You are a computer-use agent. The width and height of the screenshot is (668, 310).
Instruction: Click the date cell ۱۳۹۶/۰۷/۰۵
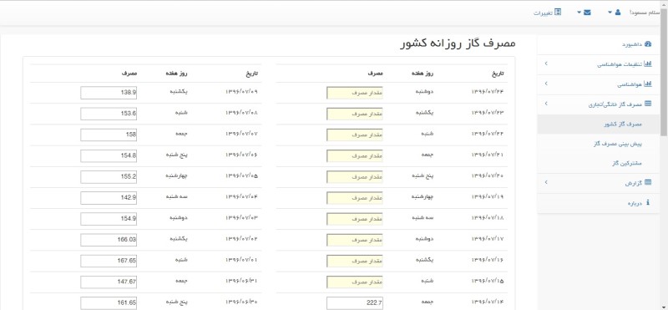(x=241, y=175)
